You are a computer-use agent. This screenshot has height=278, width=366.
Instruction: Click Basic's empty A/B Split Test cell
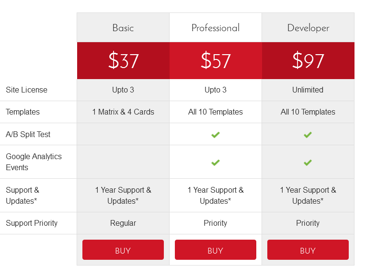coord(123,135)
